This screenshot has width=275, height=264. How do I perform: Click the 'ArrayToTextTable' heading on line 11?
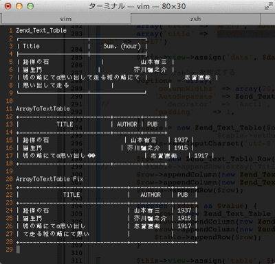tap(43, 109)
